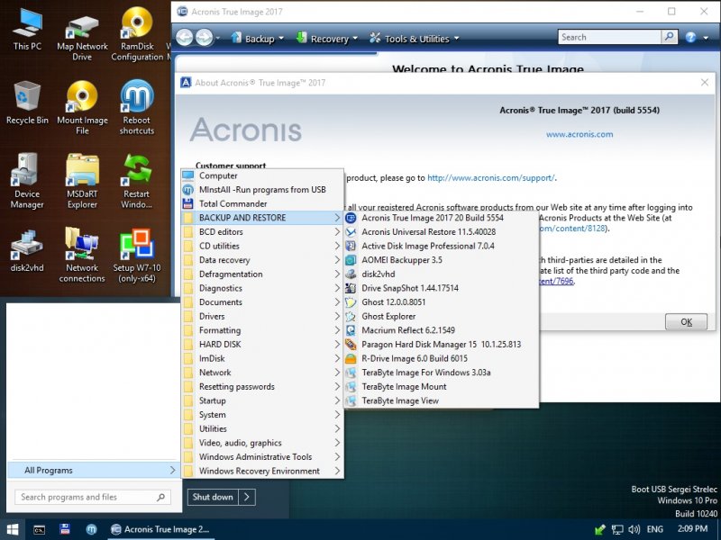Click the Windows Start button
The width and height of the screenshot is (721, 540).
13,529
